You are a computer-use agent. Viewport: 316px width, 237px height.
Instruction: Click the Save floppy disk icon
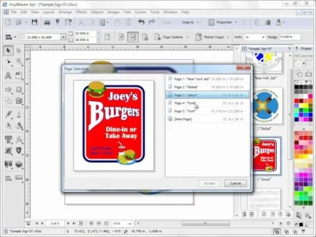[35, 22]
